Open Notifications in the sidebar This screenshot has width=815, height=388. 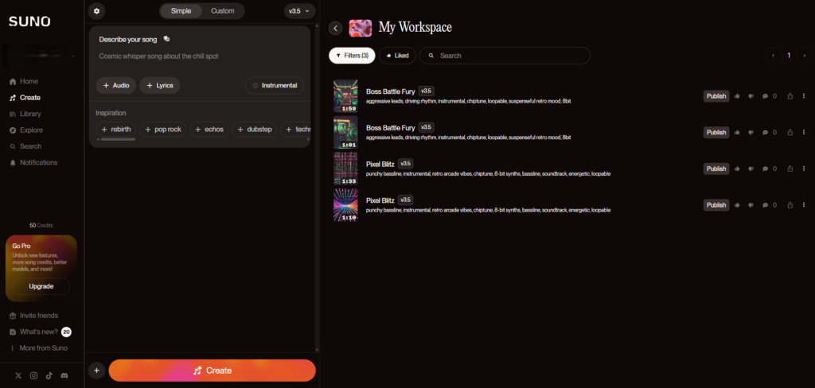[x=33, y=162]
